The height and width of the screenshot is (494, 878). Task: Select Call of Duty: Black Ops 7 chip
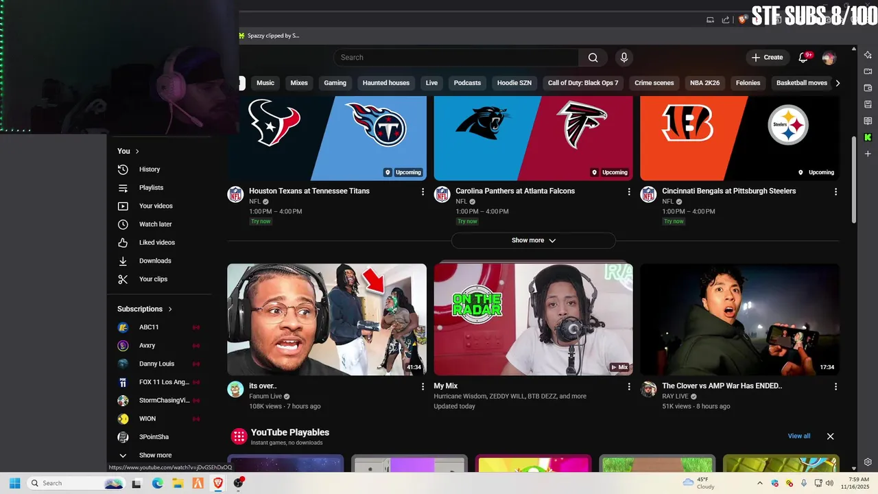tap(583, 83)
